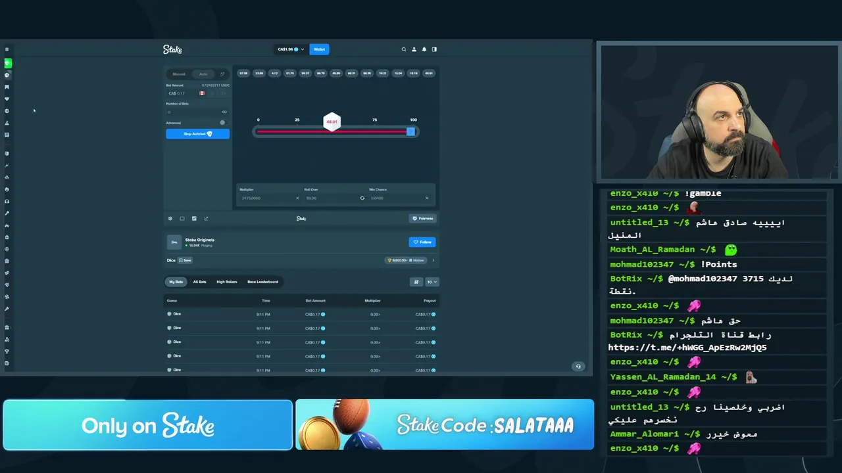This screenshot has height=473, width=842.
Task: Click the Only on Stake banner
Action: [148, 425]
